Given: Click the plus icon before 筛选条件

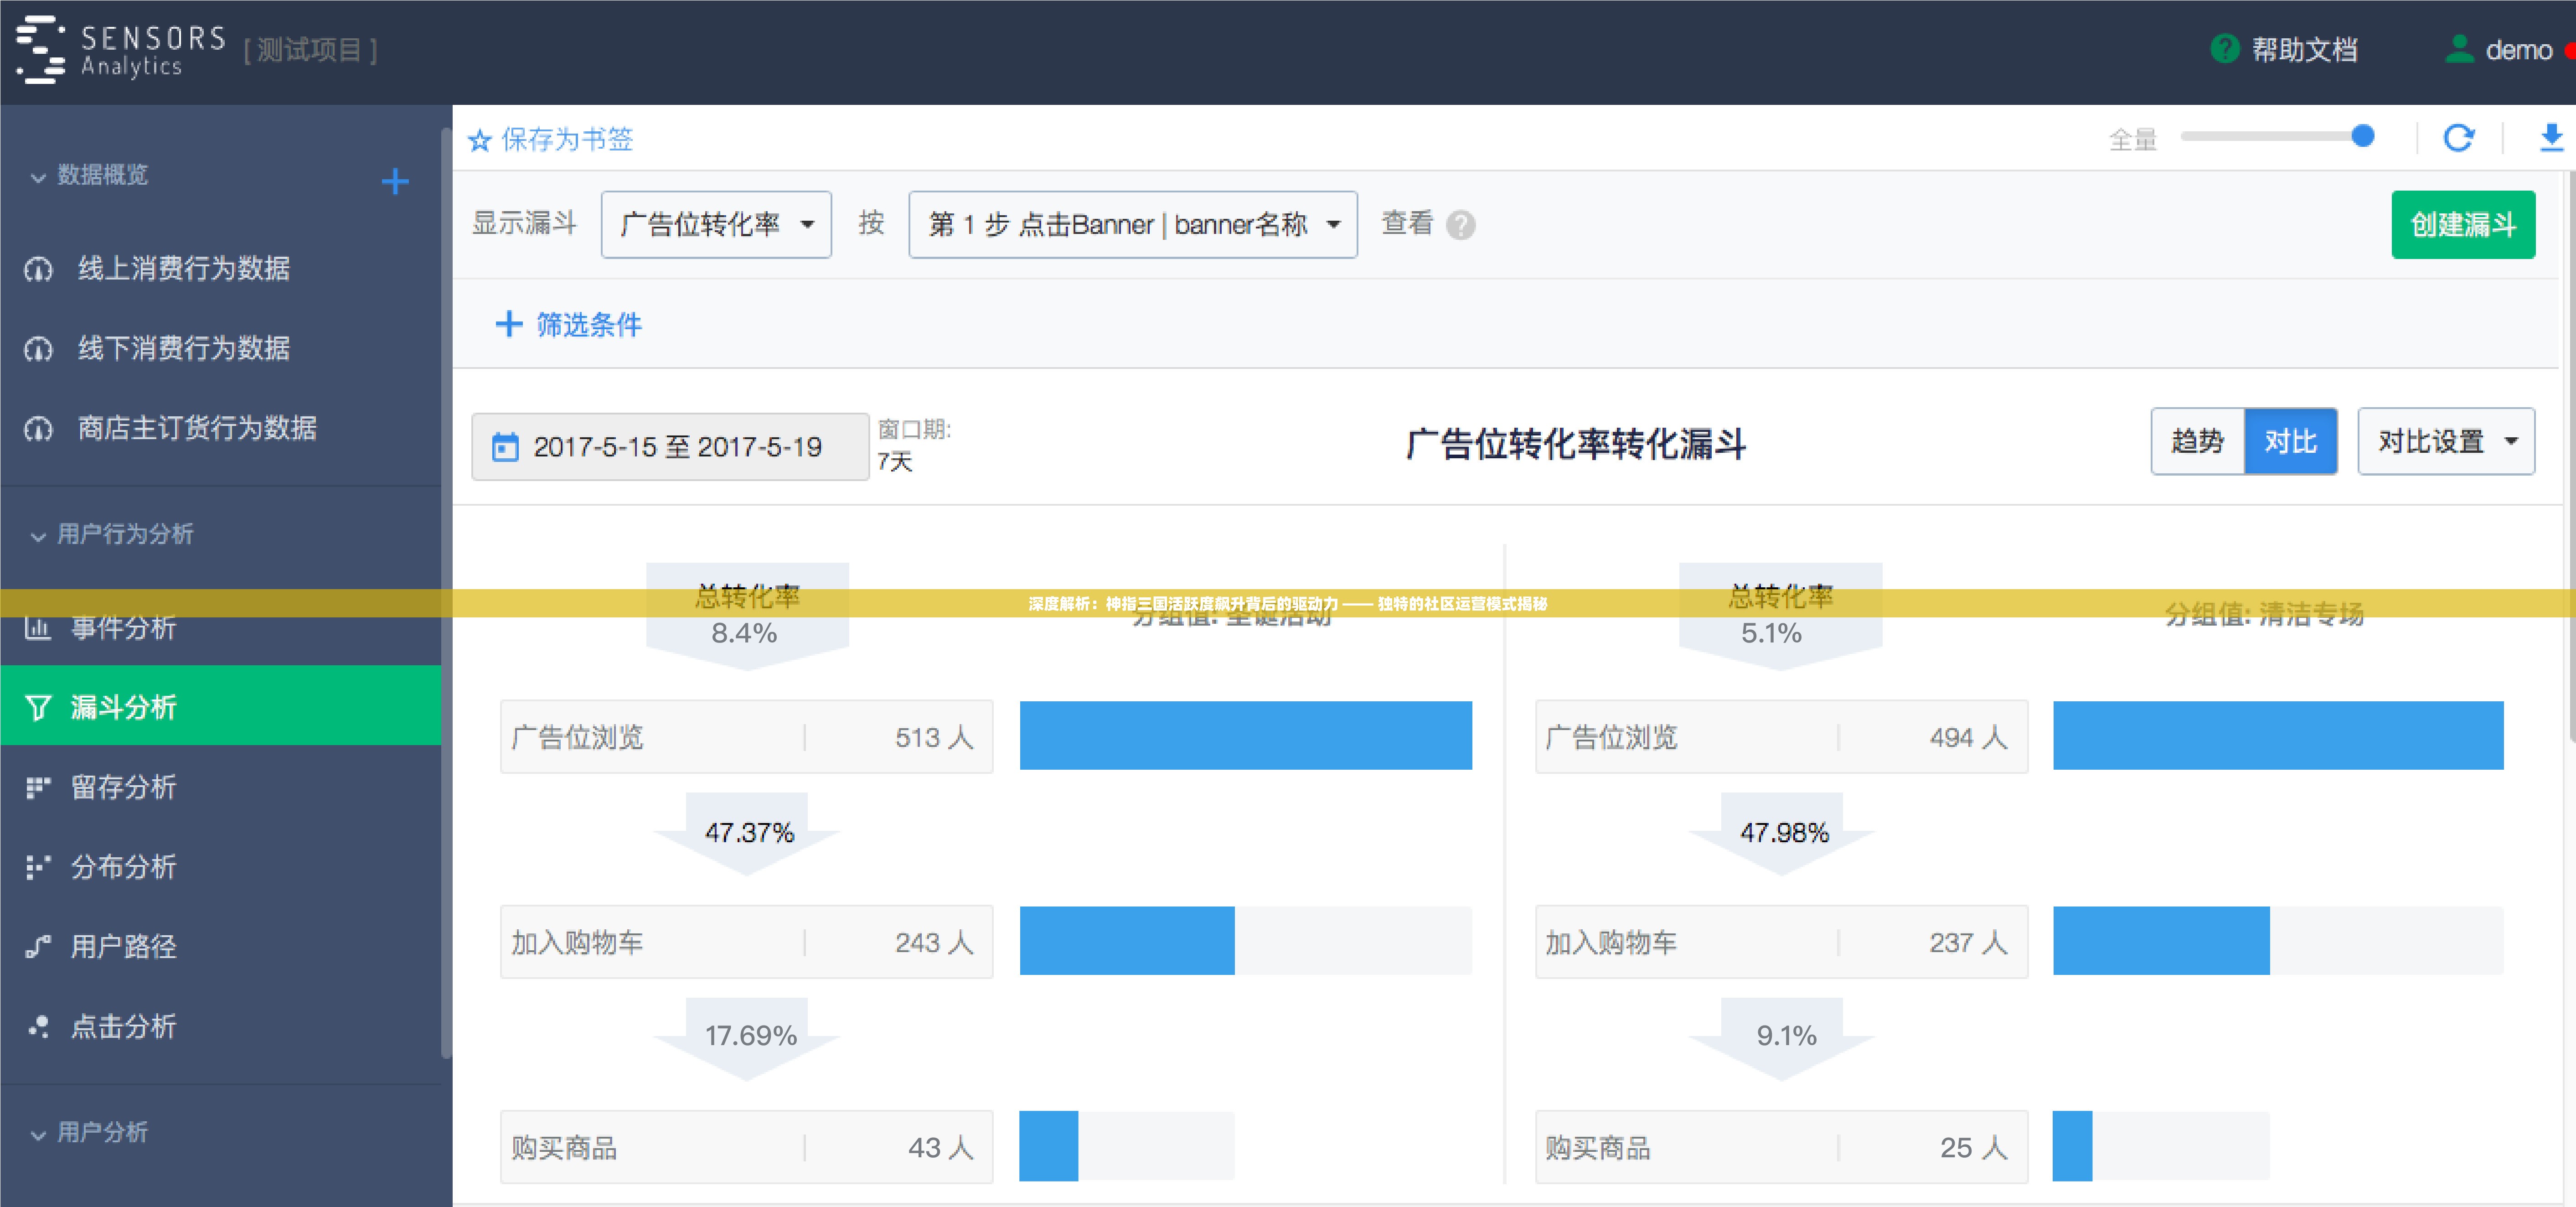Looking at the screenshot, I should click(x=509, y=324).
